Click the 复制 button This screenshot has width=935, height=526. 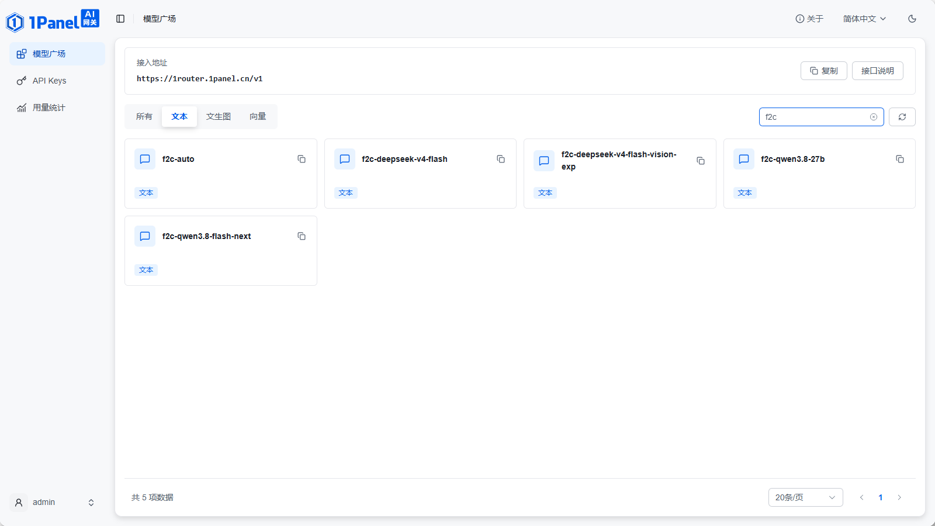coord(824,71)
